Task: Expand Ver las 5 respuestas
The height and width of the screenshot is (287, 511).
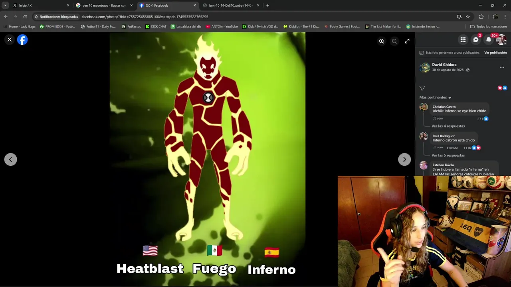Action: click(x=448, y=155)
